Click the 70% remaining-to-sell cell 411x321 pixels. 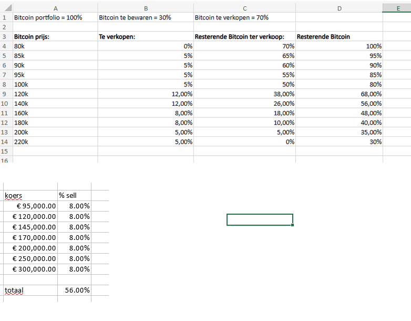(244, 46)
